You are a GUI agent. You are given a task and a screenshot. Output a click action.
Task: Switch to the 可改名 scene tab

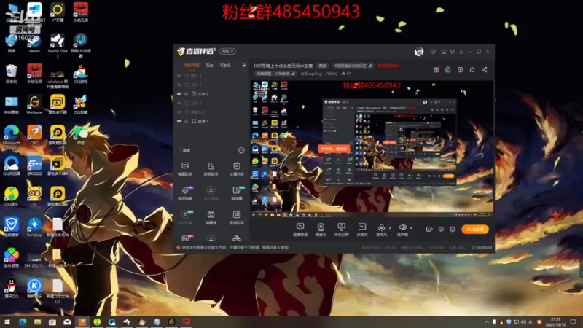coord(225,66)
